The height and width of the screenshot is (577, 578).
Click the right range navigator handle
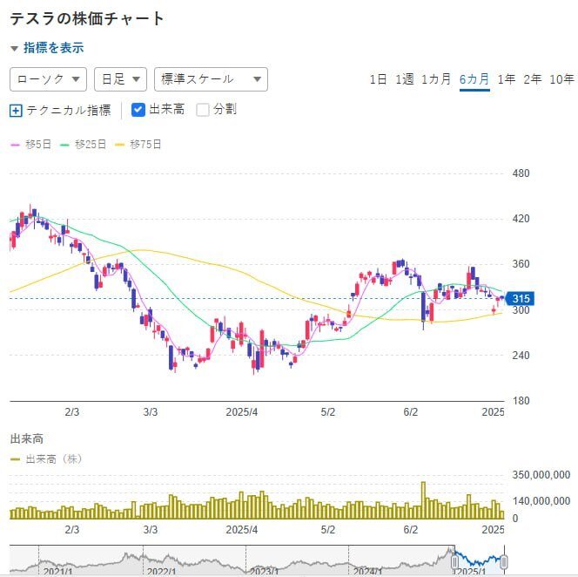pyautogui.click(x=503, y=560)
